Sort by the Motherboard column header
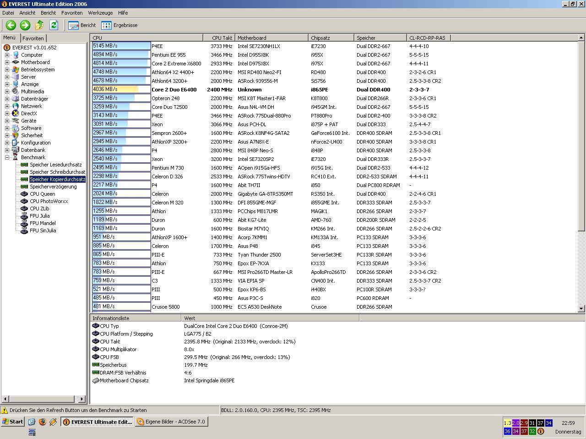586x439 pixels. [272, 38]
